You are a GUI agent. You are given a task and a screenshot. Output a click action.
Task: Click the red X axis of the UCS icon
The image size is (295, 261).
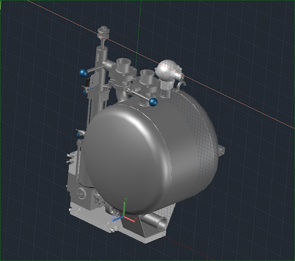pos(131,219)
